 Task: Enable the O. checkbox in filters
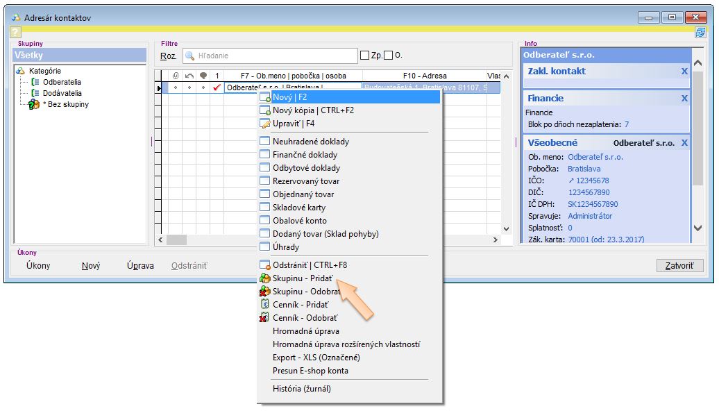pyautogui.click(x=389, y=56)
